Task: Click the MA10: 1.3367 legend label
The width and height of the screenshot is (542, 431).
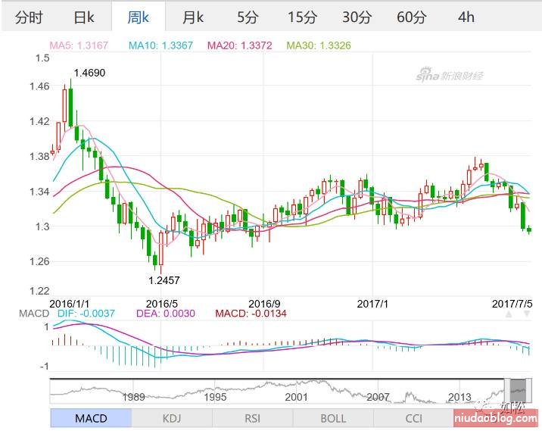Action: 160,45
